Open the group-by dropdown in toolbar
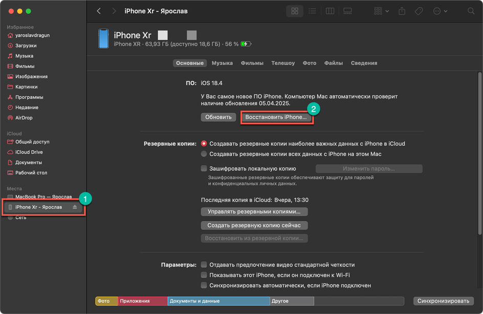The image size is (483, 314). 381,11
